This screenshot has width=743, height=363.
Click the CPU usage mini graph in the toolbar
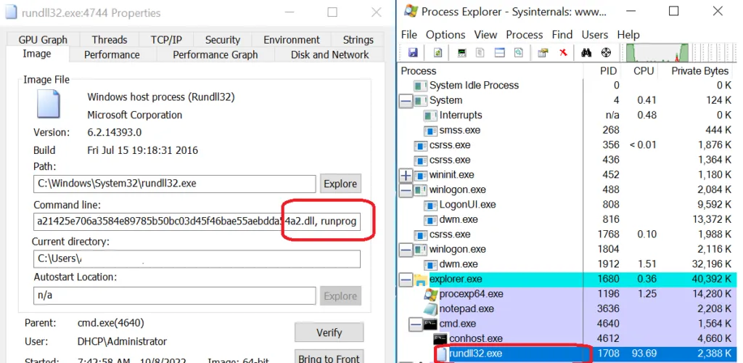(657, 52)
